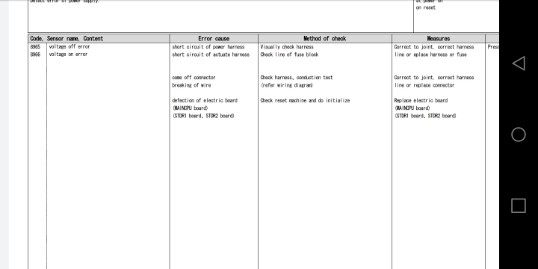Click the 'Error cause' column header
538x269 pixels.
click(214, 38)
